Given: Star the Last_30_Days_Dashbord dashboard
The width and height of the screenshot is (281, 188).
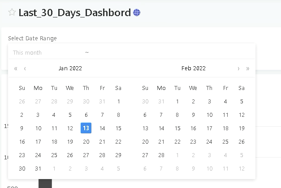Looking at the screenshot, I should (12, 13).
